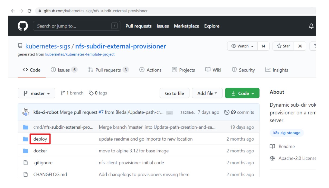329x188 pixels.
Task: Click the clock history icon beside 69 commits
Action: [227, 112]
